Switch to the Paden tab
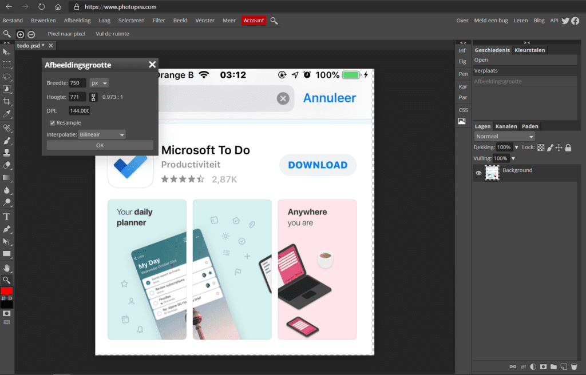586x375 pixels. pos(530,126)
